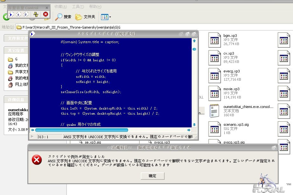Image resolution: width=293 pixels, height=195 pixels.
Task: Open the Favorites (收藏) menu
Action: pyautogui.click(x=60, y=7)
